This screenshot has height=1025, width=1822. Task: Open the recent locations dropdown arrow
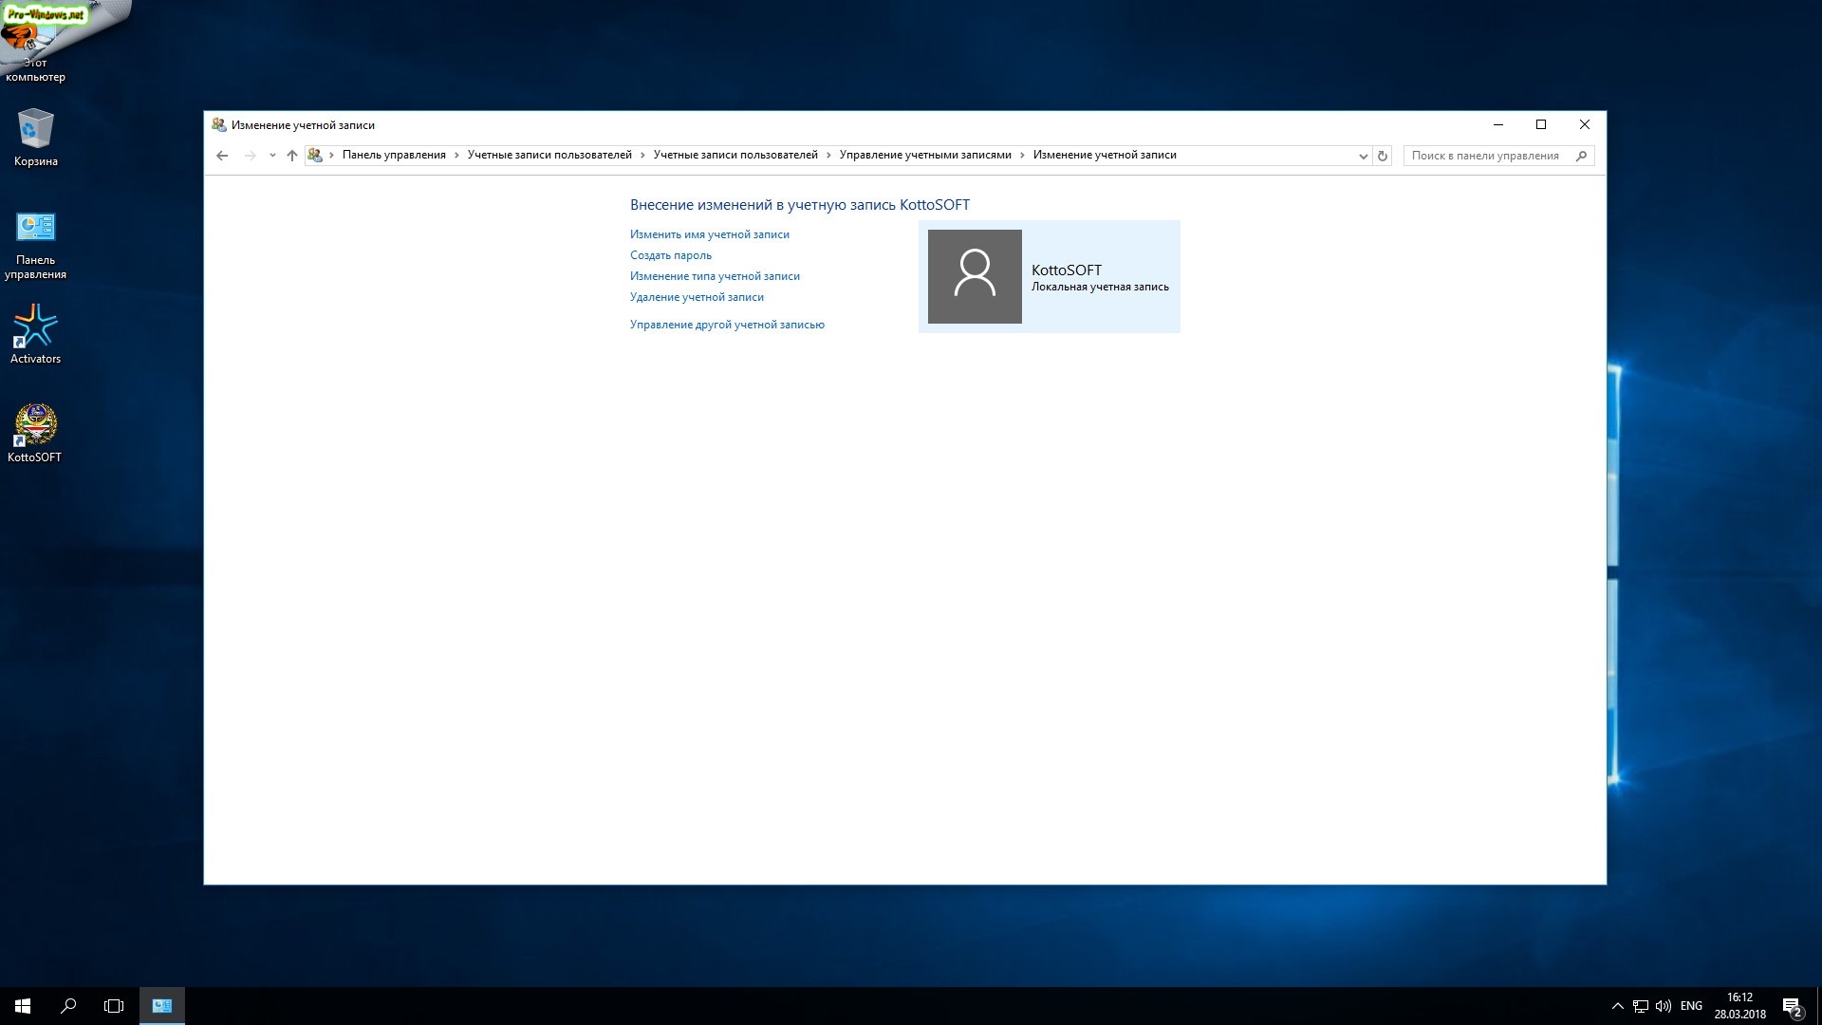(x=272, y=156)
